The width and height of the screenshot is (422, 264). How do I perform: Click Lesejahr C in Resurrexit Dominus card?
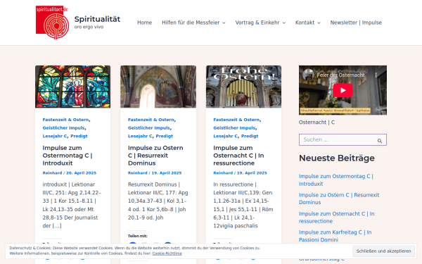[140, 136]
